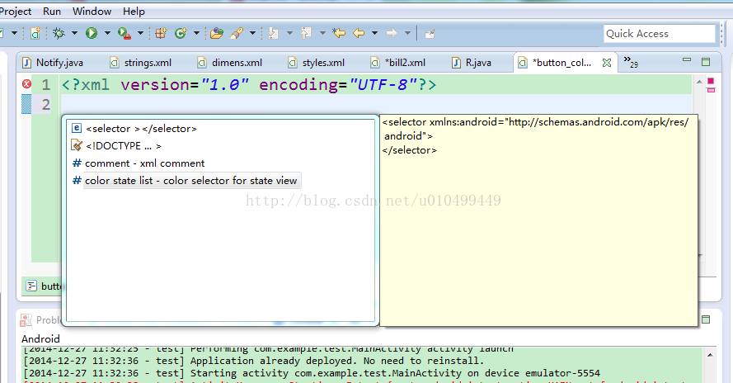
Task: Click the Pin Editor toolbar icon
Action: 430,33
